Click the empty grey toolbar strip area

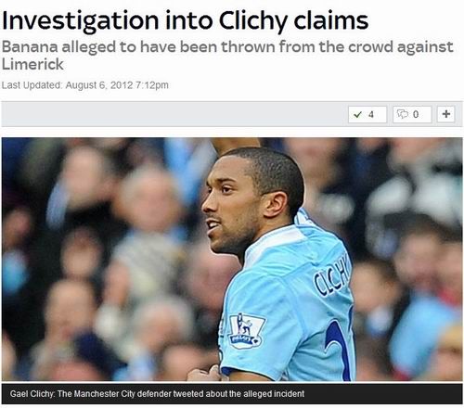174,114
